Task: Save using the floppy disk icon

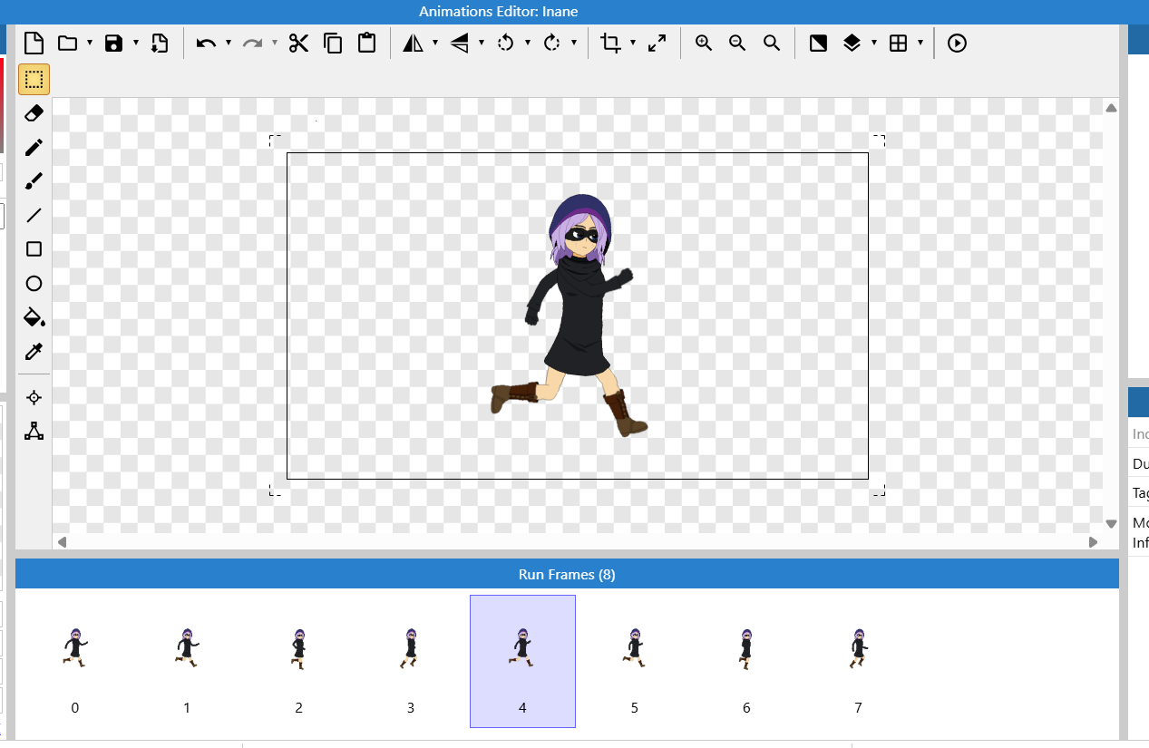Action: pyautogui.click(x=113, y=43)
